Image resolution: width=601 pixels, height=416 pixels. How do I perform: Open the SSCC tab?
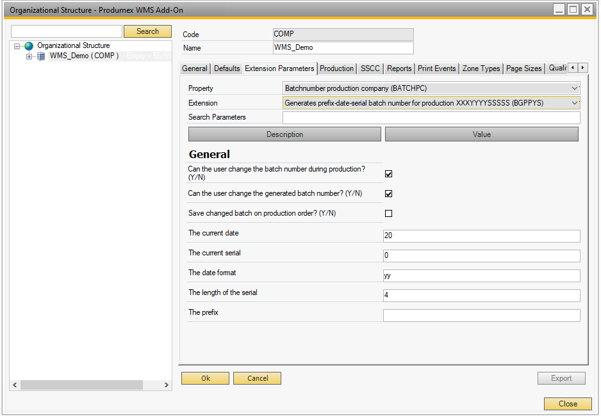coord(370,68)
